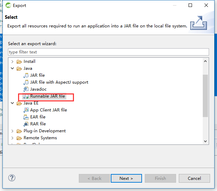The height and width of the screenshot is (191, 217).
Task: Click the wizard list scroll up arrow
Action: (x=206, y=61)
